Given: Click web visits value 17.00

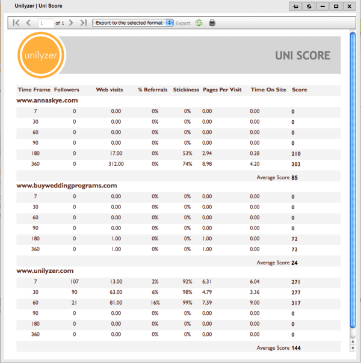Looking at the screenshot, I should [x=116, y=153].
